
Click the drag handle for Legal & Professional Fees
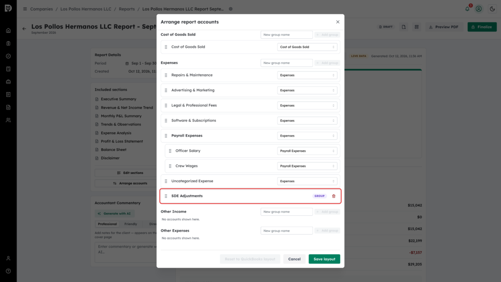[x=166, y=106]
